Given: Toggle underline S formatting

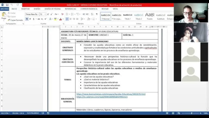Looking at the screenshot, I should pos(33,19).
